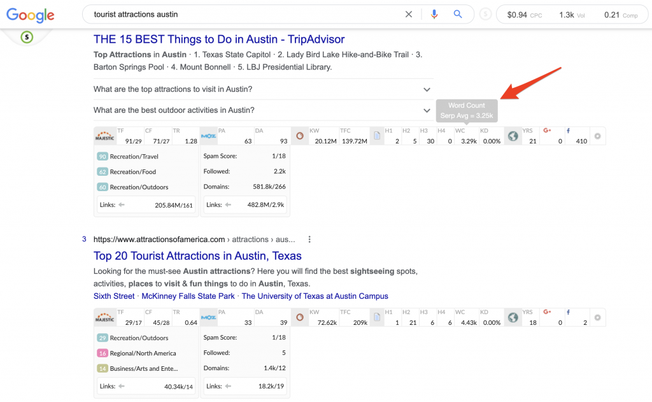The width and height of the screenshot is (652, 402).
Task: Open 'Top 20 Tourist Attractions in Austin, Texas'
Action: click(x=197, y=255)
